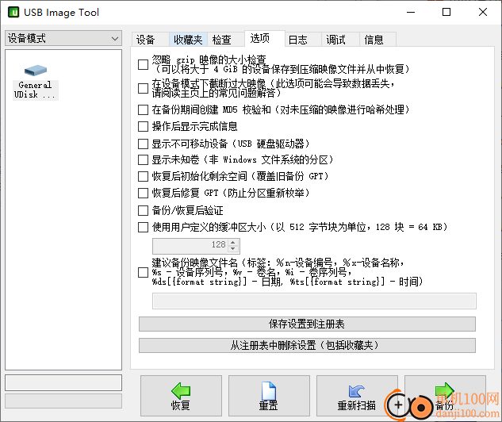Toggle 在设备模式下截断过大映像 checkbox
The image size is (502, 422).
143,88
